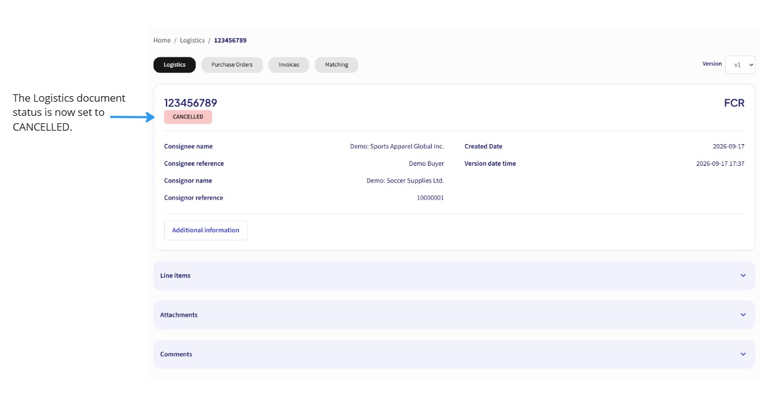Screen dimensions: 779x395
Task: Click the Version date time label
Action: 490,164
